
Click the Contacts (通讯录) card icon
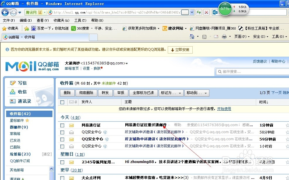click(13, 101)
